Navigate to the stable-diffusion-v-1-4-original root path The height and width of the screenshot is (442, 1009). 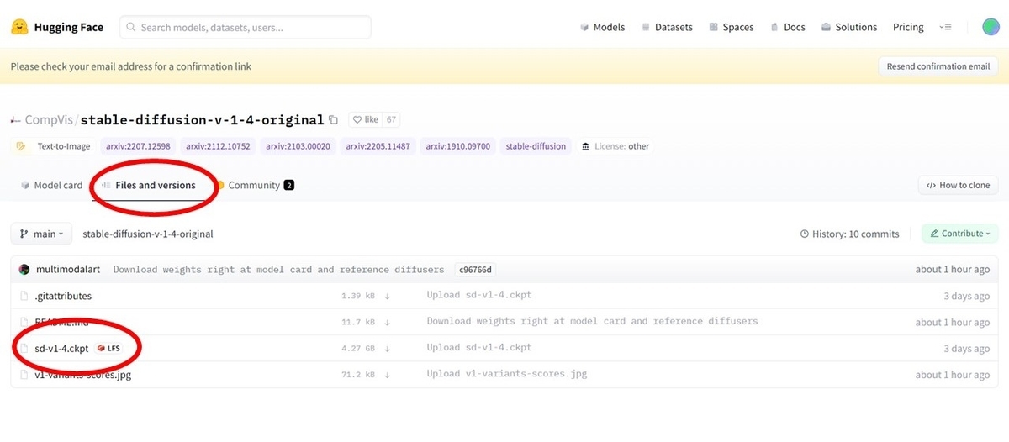tap(148, 234)
